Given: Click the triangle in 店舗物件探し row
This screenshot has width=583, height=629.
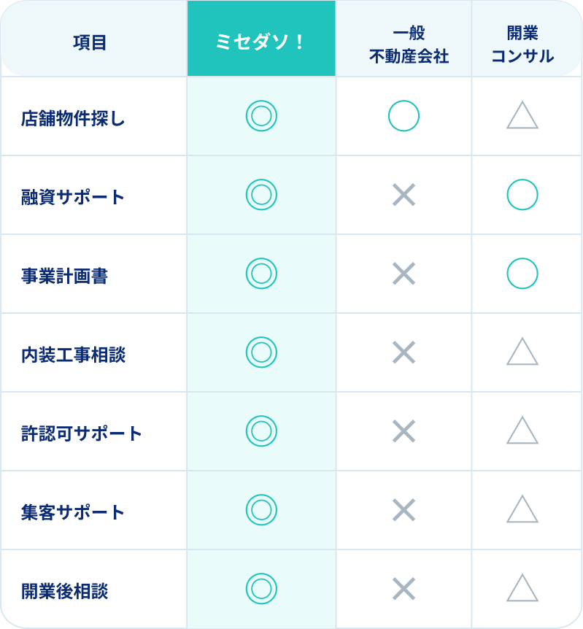Looking at the screenshot, I should click(522, 115).
